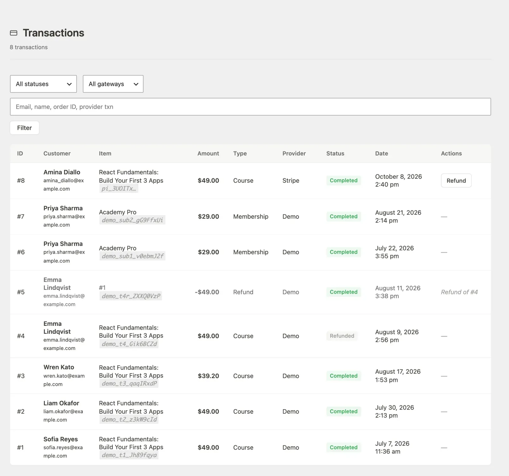
Task: Click the -$49.00 refund amount
Action: point(207,292)
